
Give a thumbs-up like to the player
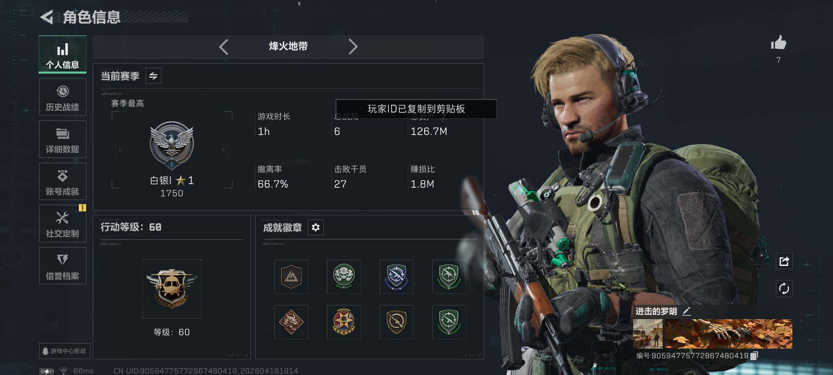pos(779,43)
